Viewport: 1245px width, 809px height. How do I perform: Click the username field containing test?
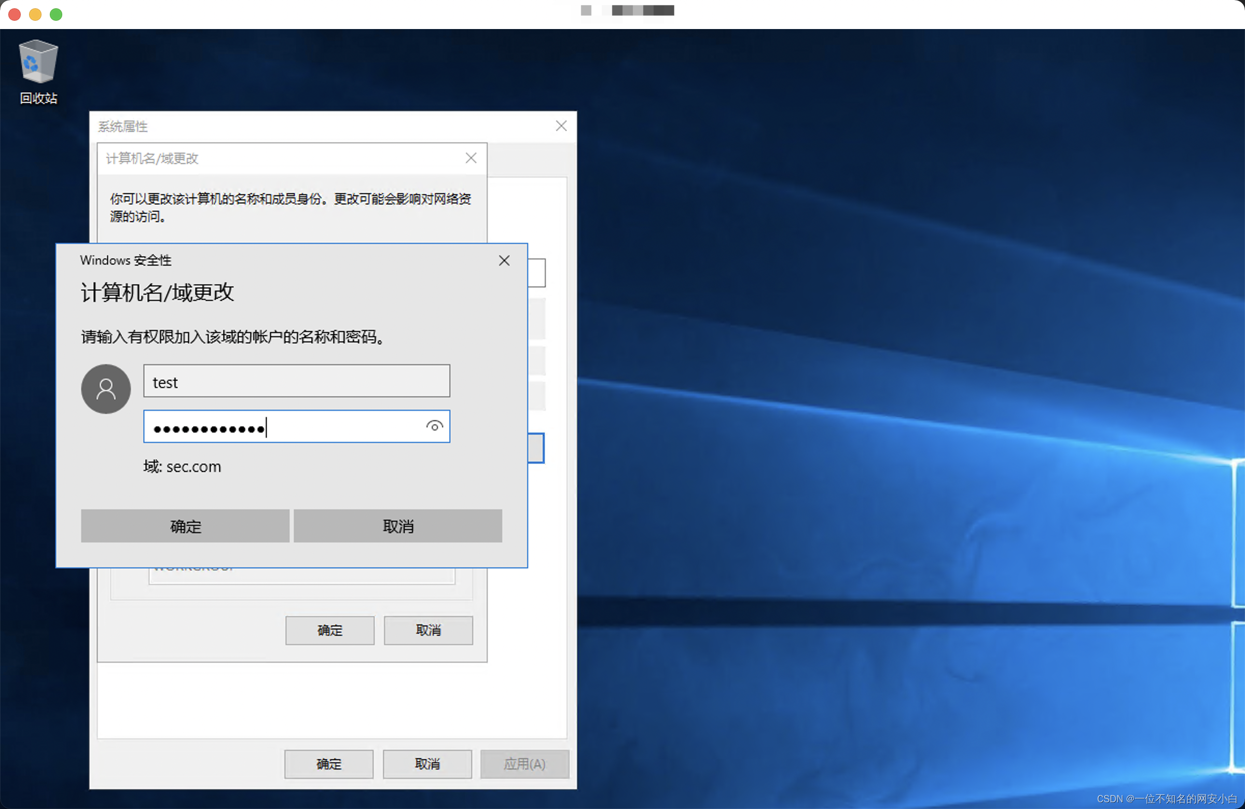click(x=297, y=381)
